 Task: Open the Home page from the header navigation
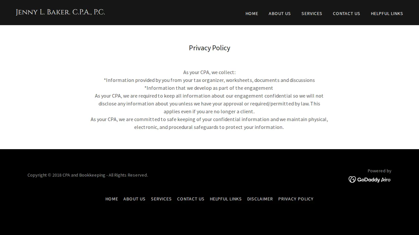[x=252, y=13]
